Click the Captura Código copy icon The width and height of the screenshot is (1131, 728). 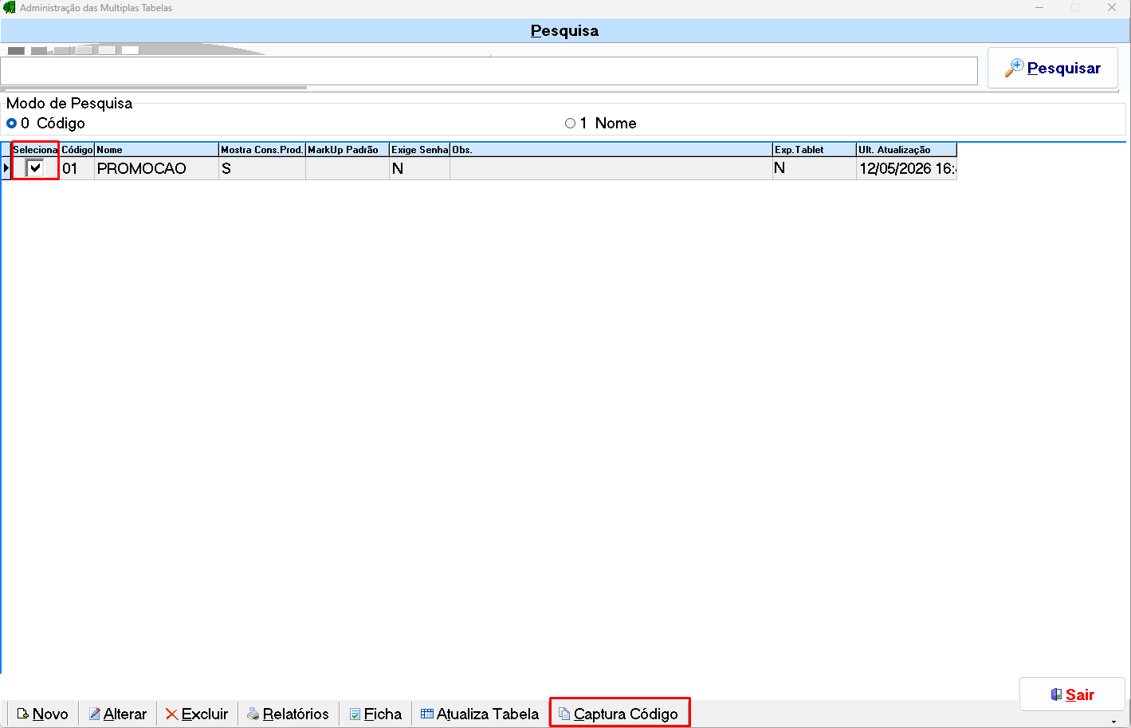pyautogui.click(x=564, y=714)
